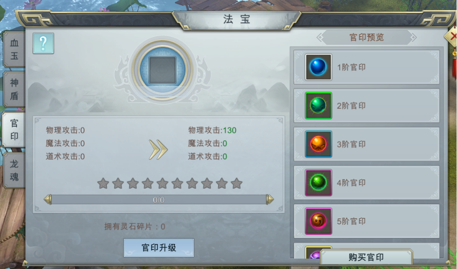The image size is (457, 269).
Task: Switch to the 神盾 side tab
Action: [x=14, y=90]
